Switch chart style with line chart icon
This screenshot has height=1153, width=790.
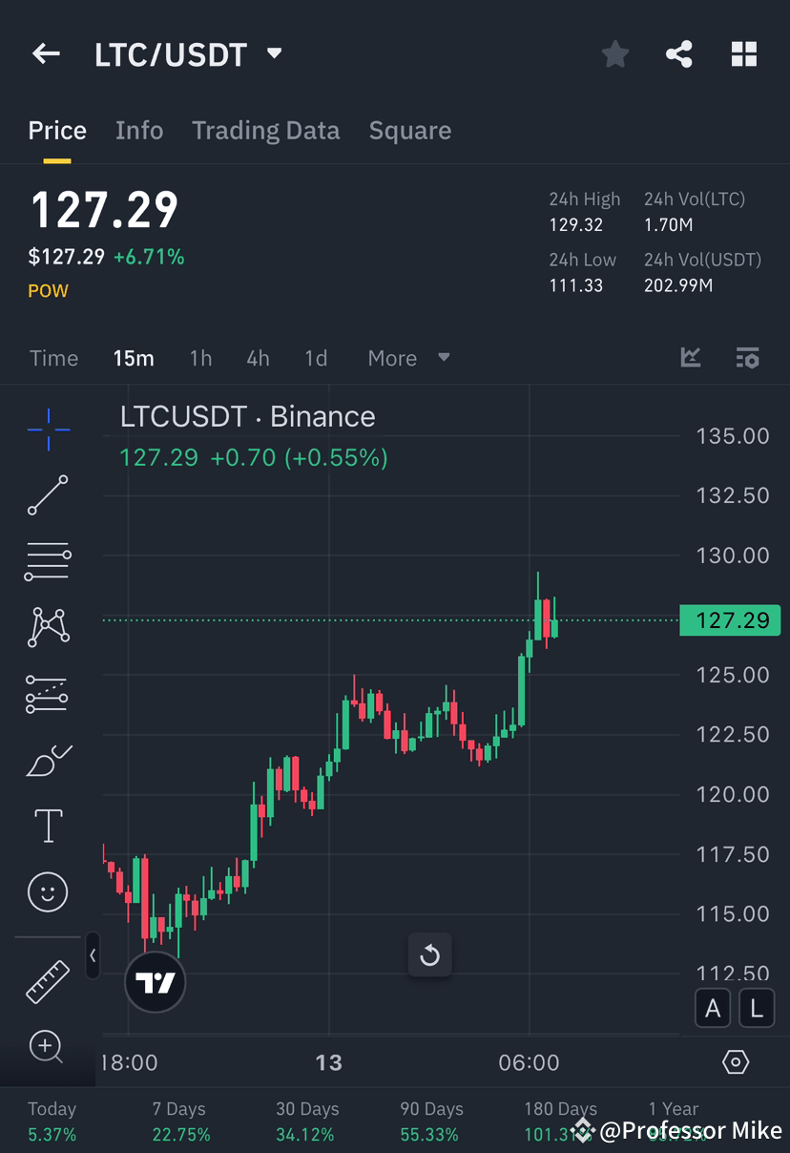click(691, 358)
